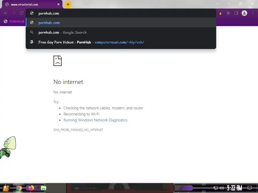Open the tab search chevron dropdown
The width and height of the screenshot is (258, 193).
coord(217,4)
